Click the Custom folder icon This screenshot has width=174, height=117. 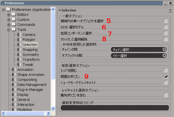point(14,19)
